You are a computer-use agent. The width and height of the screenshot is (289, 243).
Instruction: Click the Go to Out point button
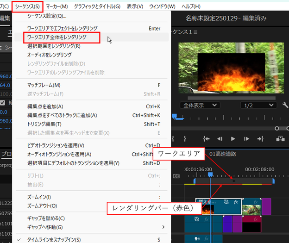pyautogui.click(x=260, y=139)
